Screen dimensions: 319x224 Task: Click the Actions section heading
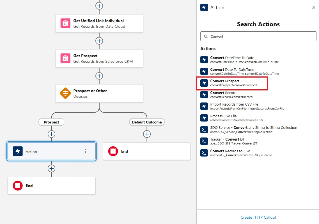click(208, 49)
